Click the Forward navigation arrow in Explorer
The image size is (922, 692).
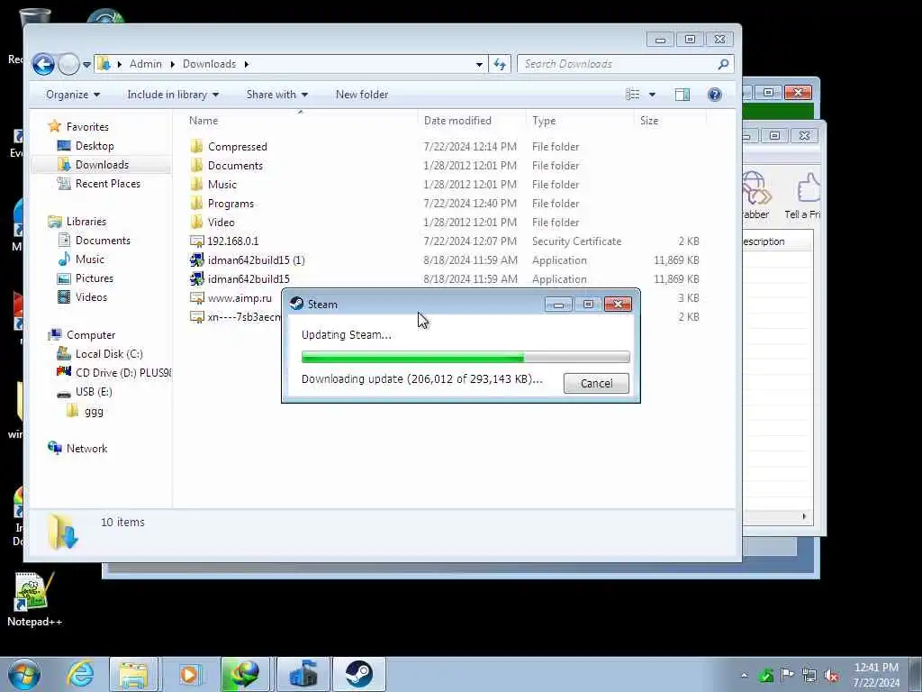68,64
